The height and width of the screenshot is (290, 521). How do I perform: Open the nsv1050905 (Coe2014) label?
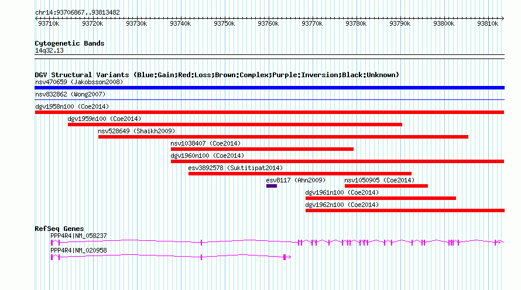coord(379,180)
